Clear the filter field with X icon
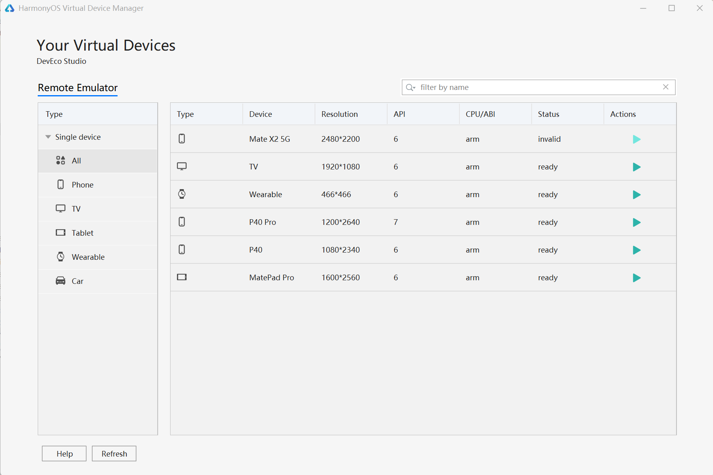 pos(666,87)
